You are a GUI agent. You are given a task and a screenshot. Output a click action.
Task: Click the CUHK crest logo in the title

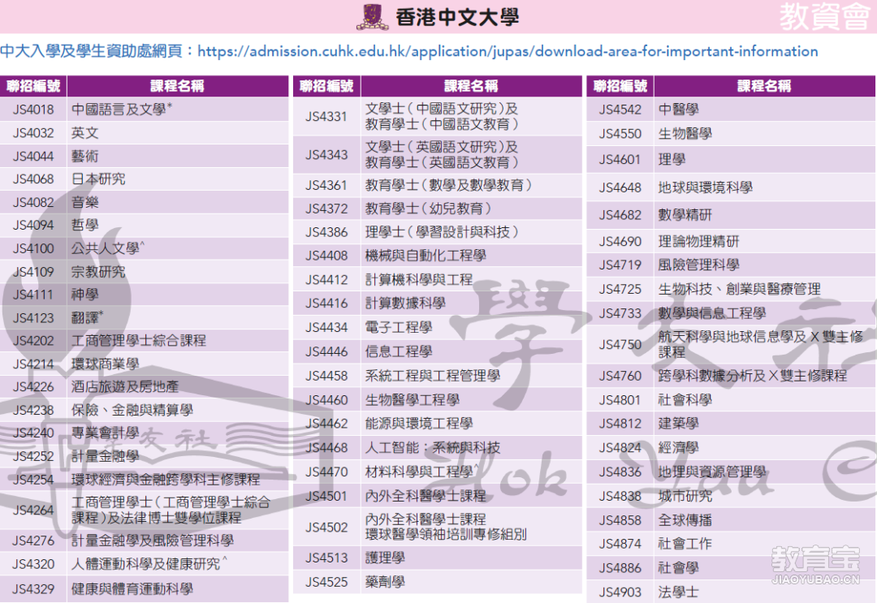(x=372, y=17)
